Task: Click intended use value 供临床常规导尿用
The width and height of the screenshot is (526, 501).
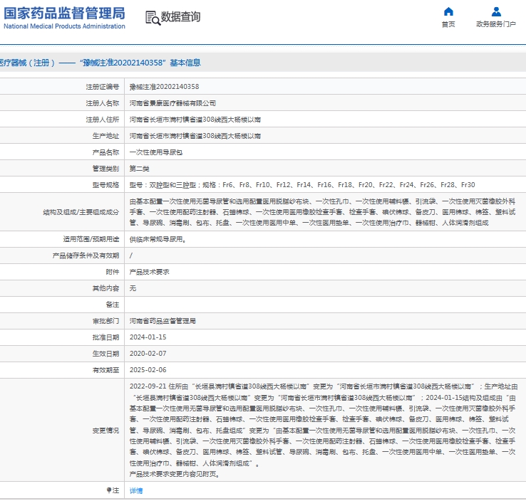Action: tap(158, 239)
